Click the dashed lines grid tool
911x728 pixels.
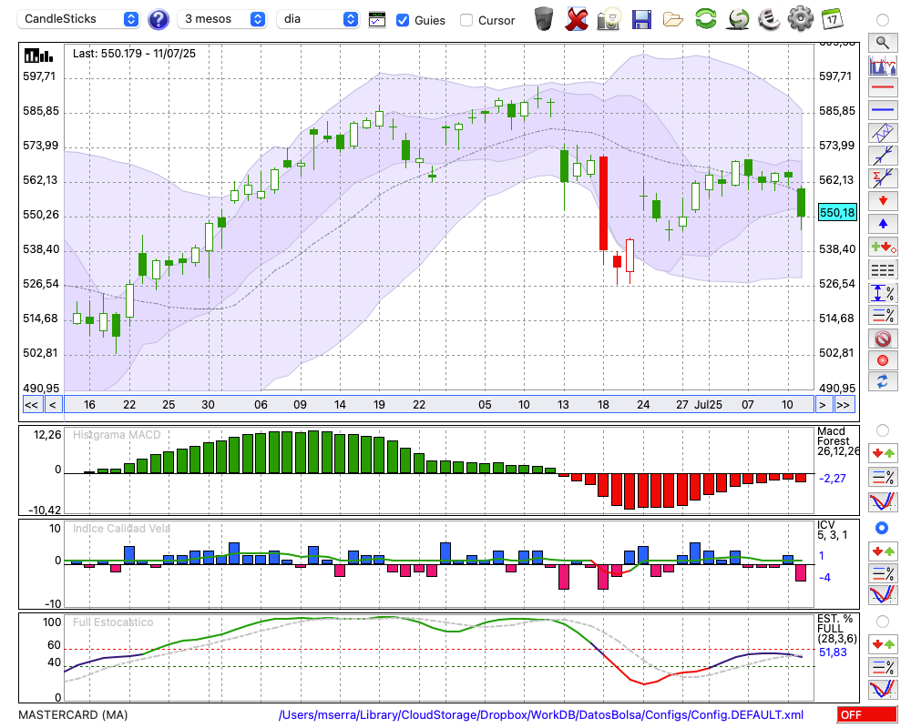(883, 270)
